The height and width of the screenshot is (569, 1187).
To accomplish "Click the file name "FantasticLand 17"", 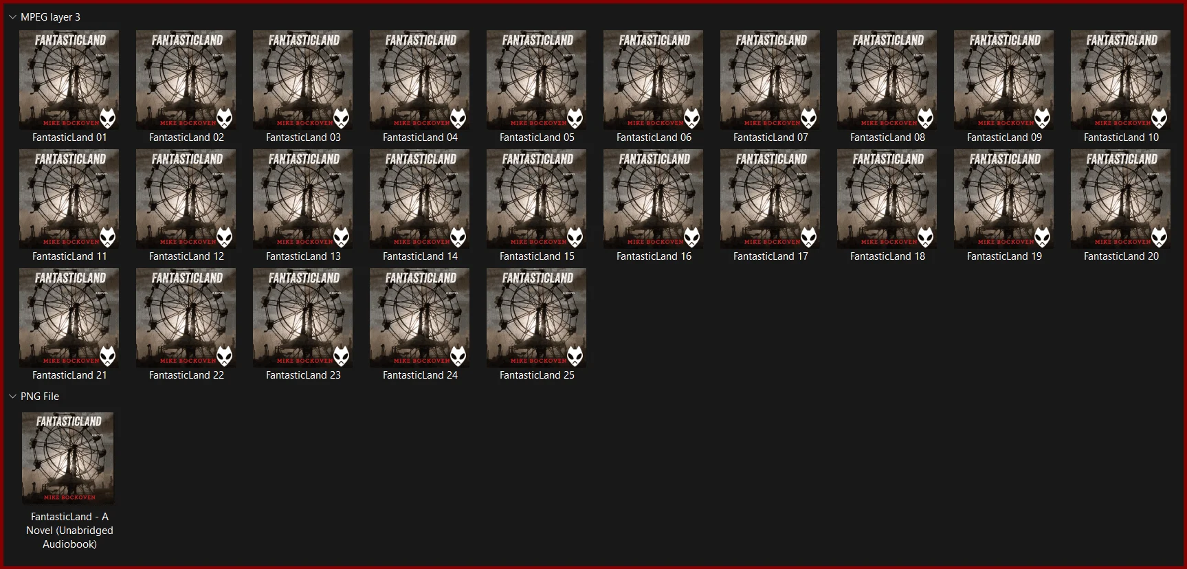I will click(x=770, y=256).
